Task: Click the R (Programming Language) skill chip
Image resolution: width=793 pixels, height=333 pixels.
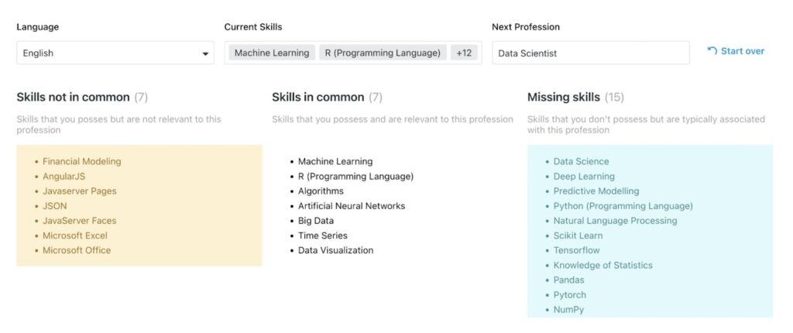Action: pos(383,53)
